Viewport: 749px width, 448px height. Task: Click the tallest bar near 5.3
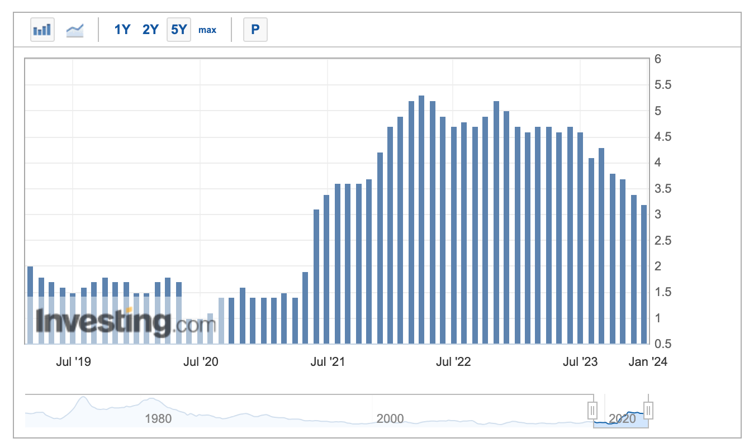tap(421, 220)
